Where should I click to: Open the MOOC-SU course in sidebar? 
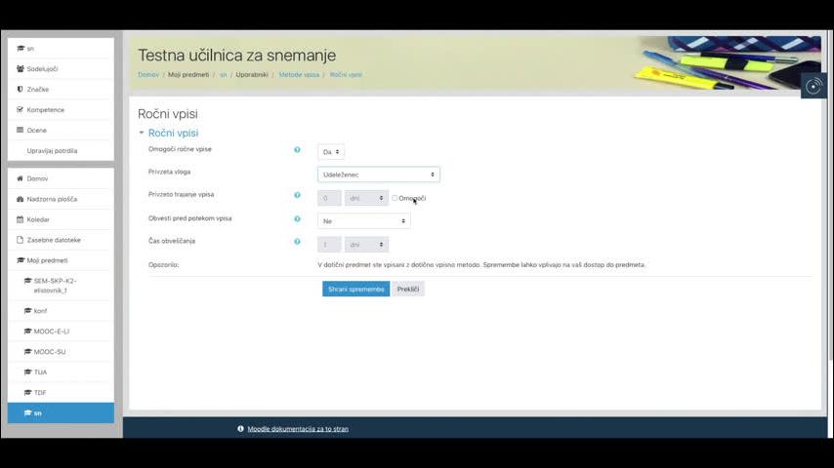point(50,352)
